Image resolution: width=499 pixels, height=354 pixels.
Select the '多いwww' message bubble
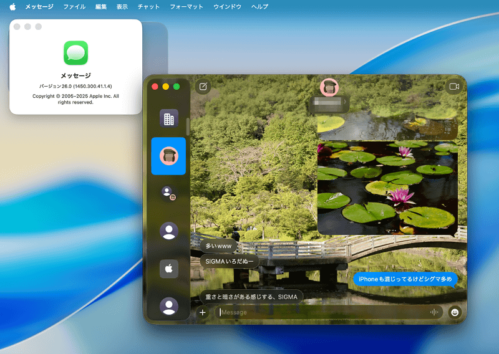point(218,246)
